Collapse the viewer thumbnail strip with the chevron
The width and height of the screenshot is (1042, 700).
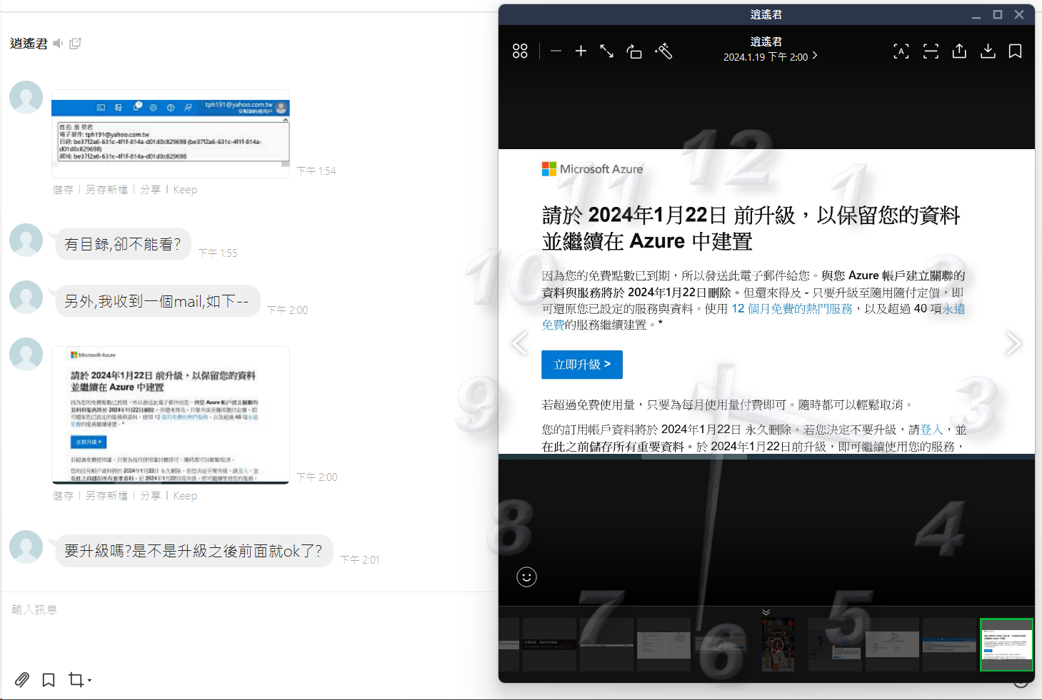766,612
